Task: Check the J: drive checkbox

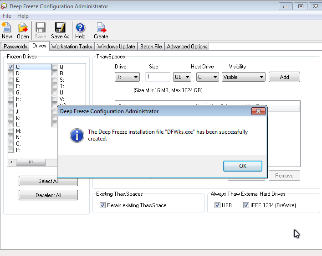Action: pyautogui.click(x=10, y=111)
